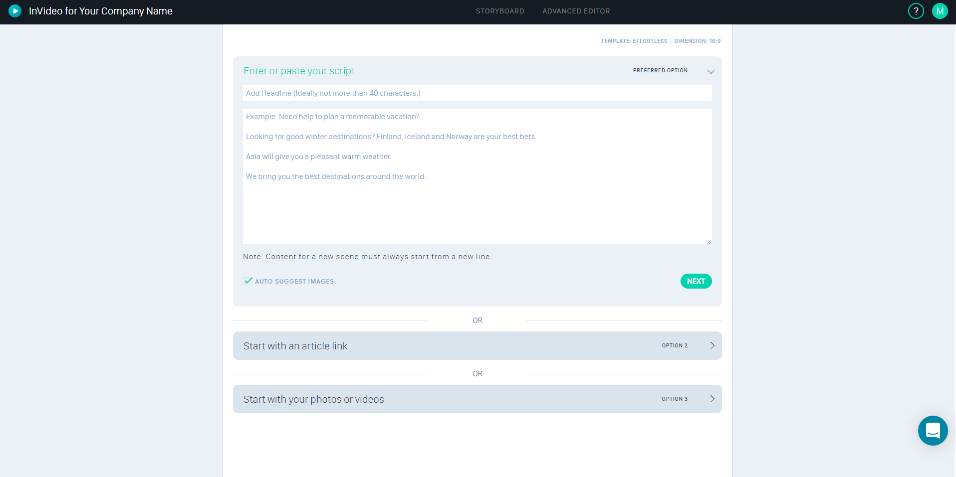Click the Template: Effortless label
Screen dimensions: 956x477
click(x=634, y=41)
